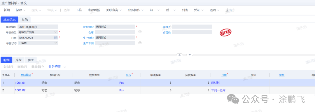Screen dimensions: 315x112
Task: Open the calendar picker for the date field
Action: click(56, 38)
